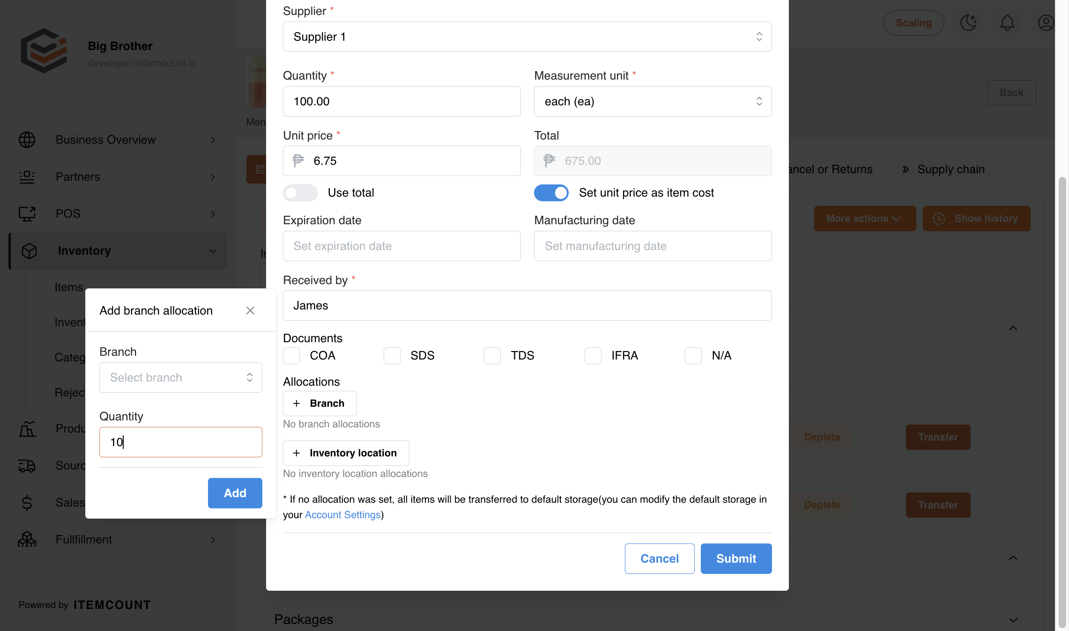Click the Add button in popup
Screen dimensions: 1069x631
pos(235,493)
